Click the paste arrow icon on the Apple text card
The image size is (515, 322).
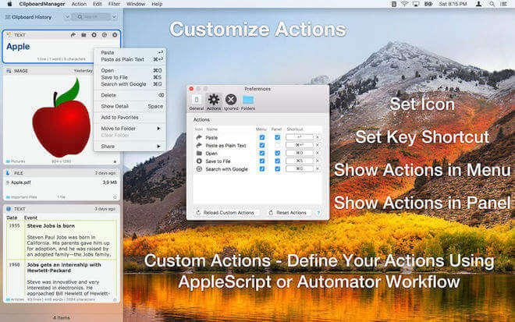73,35
